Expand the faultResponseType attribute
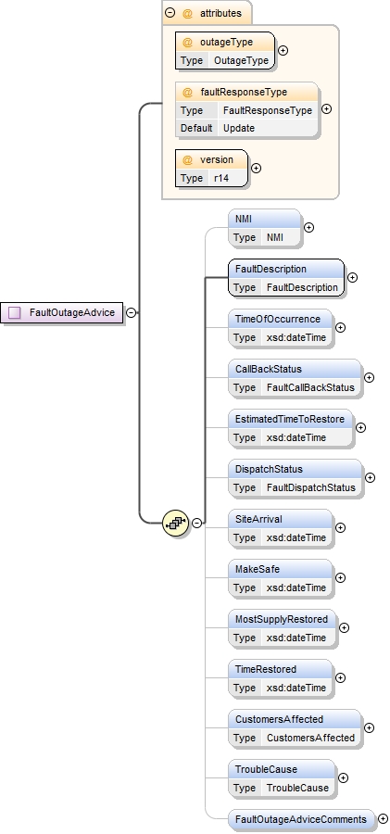Image resolution: width=390 pixels, height=834 pixels. [x=327, y=108]
